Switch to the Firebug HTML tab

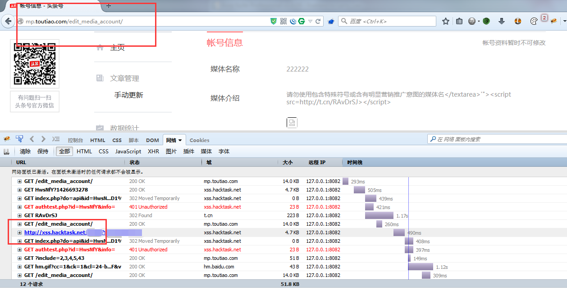point(98,140)
